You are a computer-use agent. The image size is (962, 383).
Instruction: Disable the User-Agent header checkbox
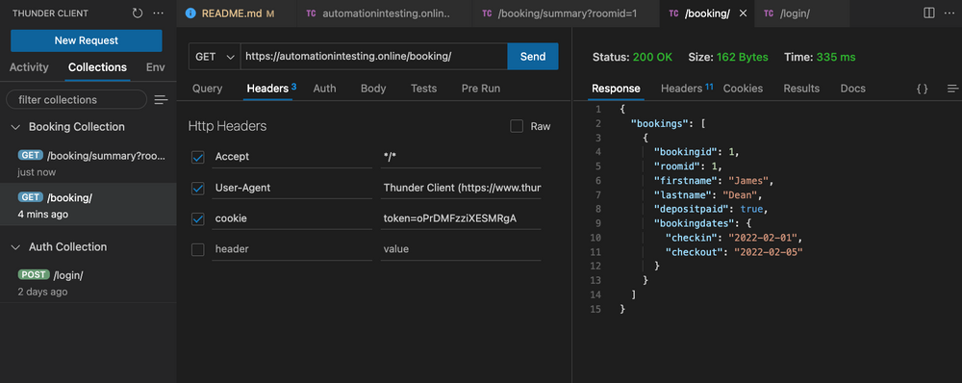[x=198, y=188]
